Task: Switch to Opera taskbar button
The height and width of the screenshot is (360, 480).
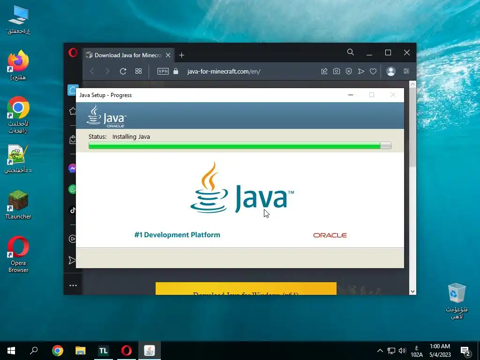Action: point(127,351)
